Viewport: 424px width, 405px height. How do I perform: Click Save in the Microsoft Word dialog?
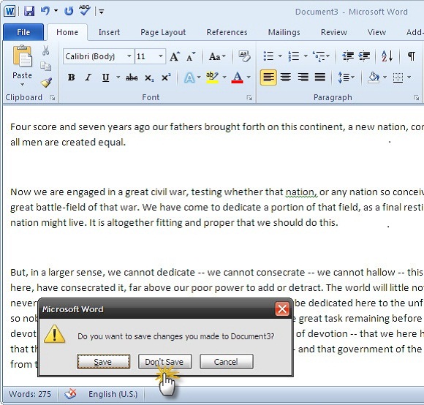(x=103, y=362)
